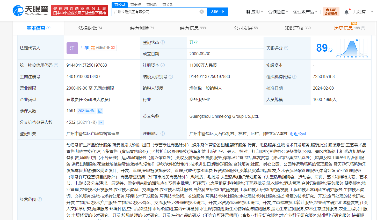
Task: Click the 天眼一下 search button
Action: click(218, 12)
